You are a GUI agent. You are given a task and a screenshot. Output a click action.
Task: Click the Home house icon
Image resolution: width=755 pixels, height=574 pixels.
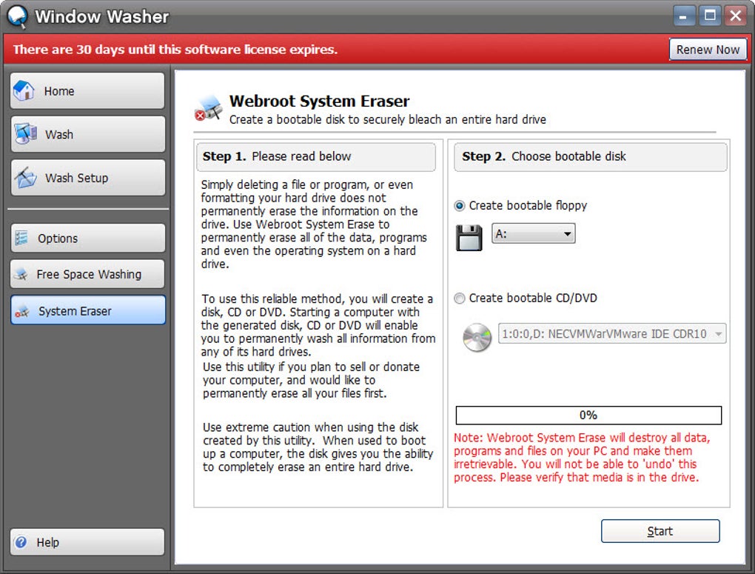pos(24,91)
